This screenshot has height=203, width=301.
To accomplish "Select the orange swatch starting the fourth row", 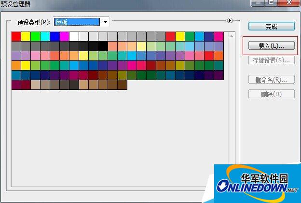I will (x=16, y=65).
